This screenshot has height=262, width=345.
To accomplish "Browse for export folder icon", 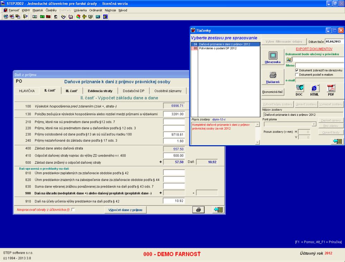I will [x=288, y=59].
